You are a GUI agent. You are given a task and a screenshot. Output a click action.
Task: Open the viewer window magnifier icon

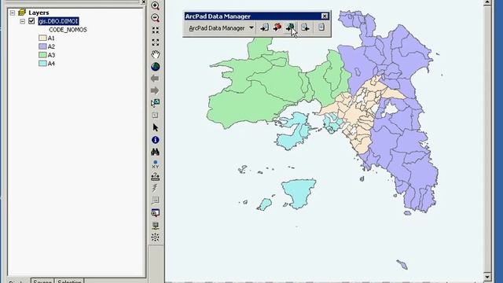[156, 213]
